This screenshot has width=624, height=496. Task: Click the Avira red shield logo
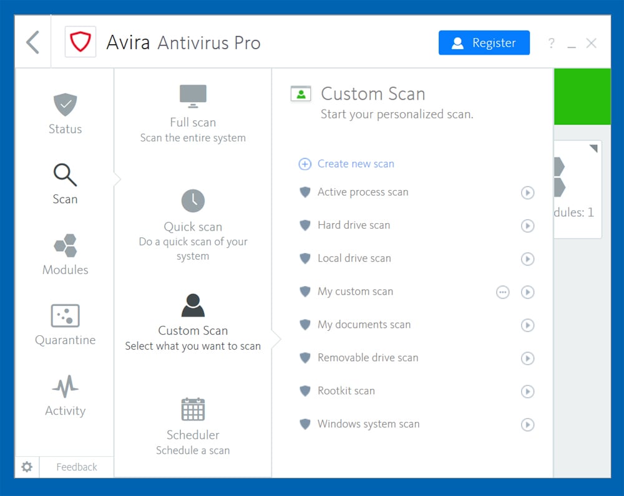[80, 42]
